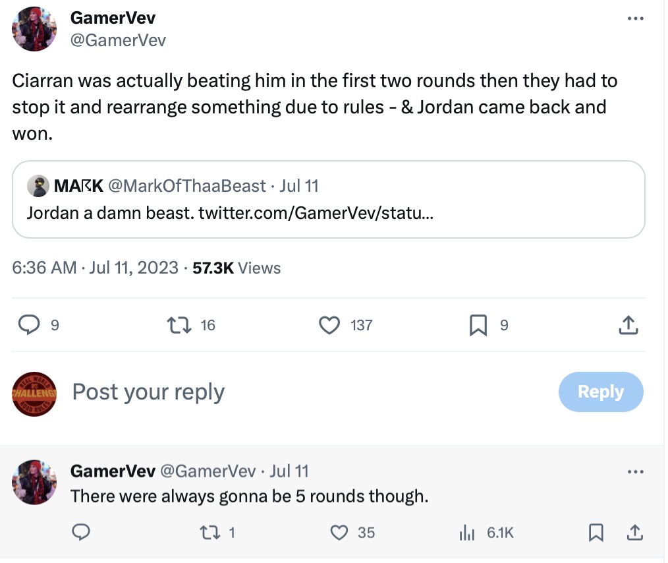Open more options on main tweet
The image size is (668, 563).
coord(634,19)
